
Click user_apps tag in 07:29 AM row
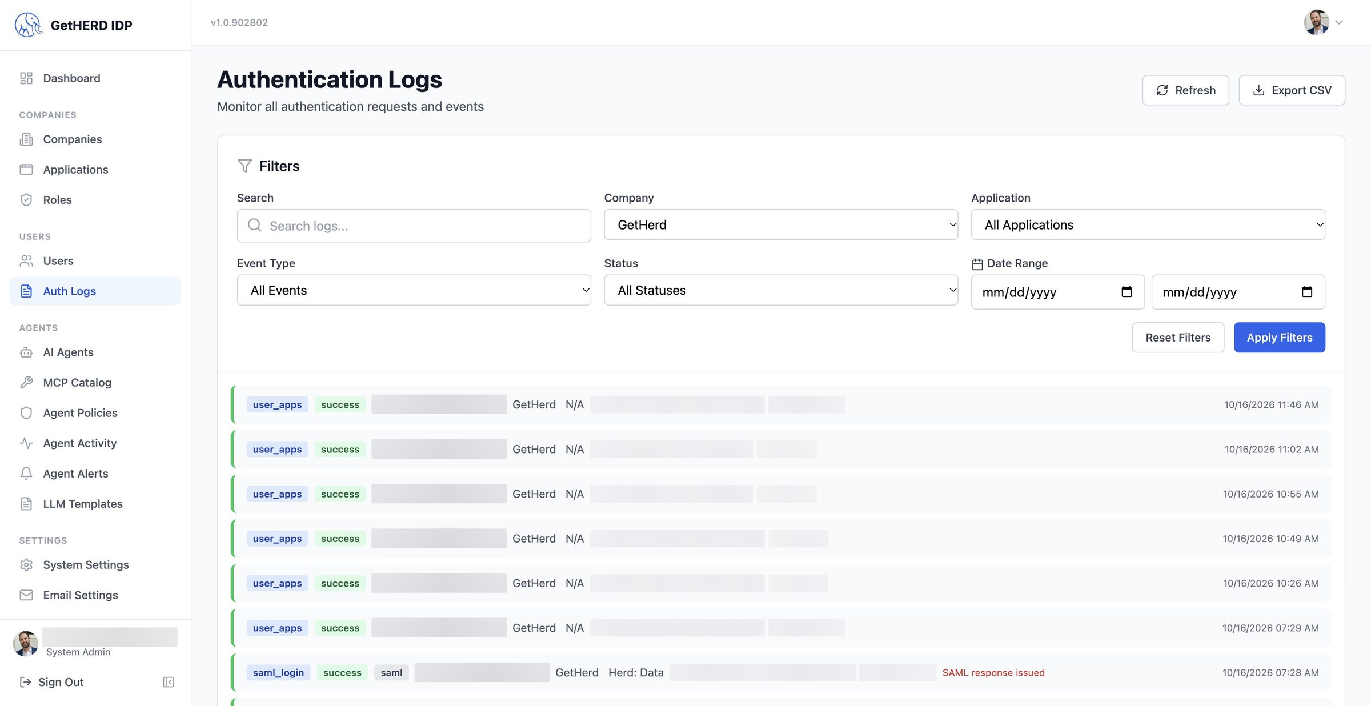277,628
